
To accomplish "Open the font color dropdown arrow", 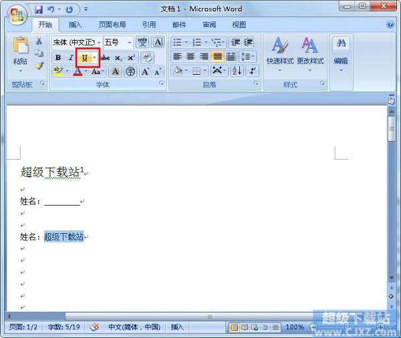I will click(86, 71).
